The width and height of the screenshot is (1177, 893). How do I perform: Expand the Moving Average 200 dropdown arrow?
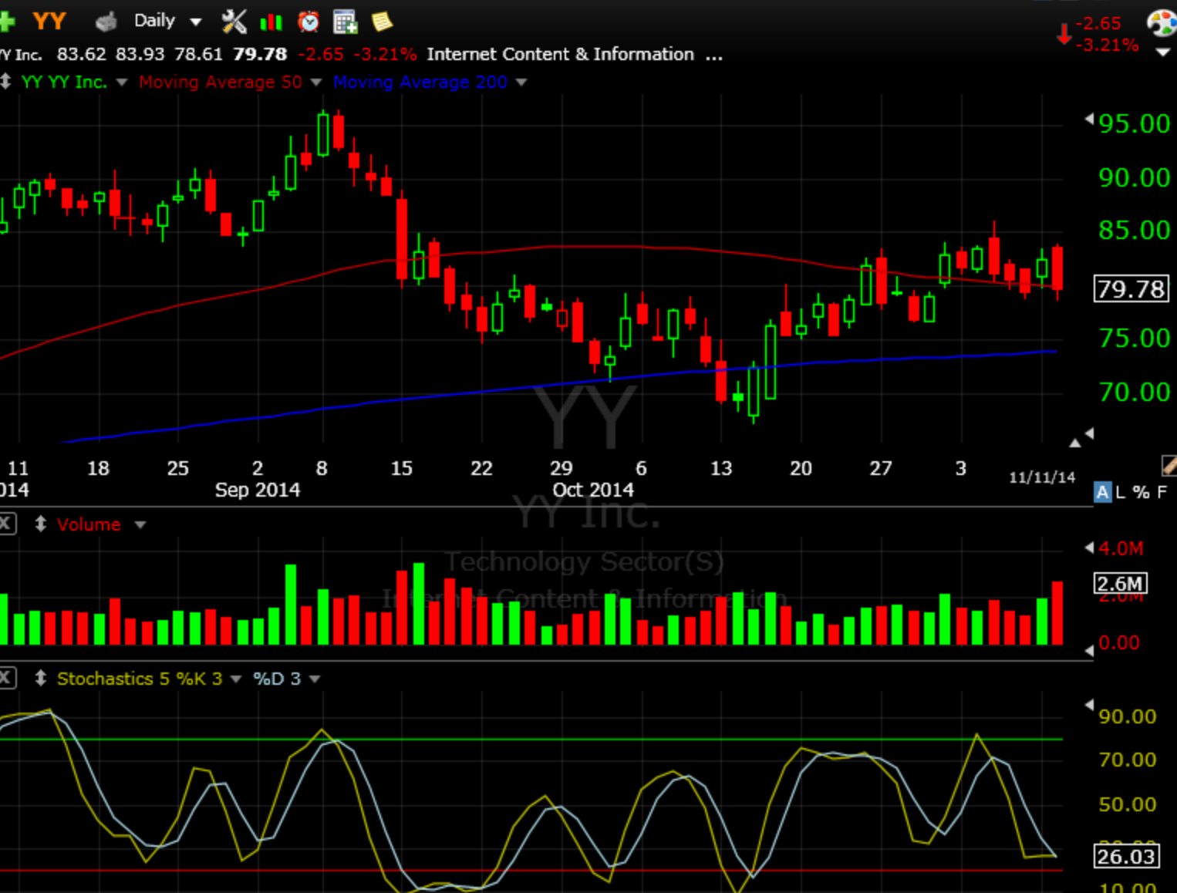pos(521,82)
